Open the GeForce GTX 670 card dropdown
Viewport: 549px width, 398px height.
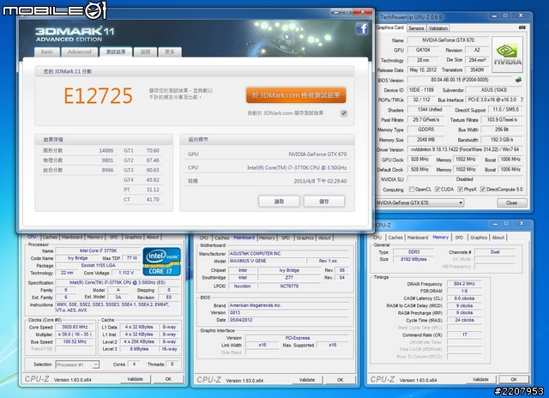[419, 202]
